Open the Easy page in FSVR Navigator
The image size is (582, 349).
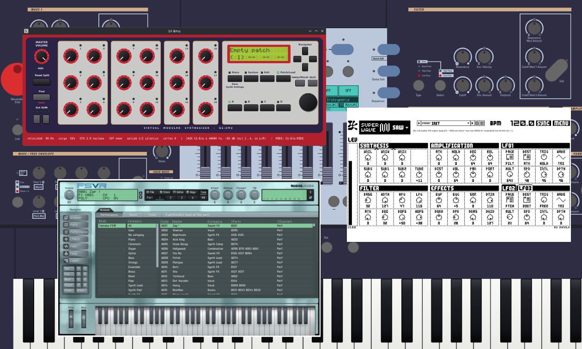[x=76, y=253]
